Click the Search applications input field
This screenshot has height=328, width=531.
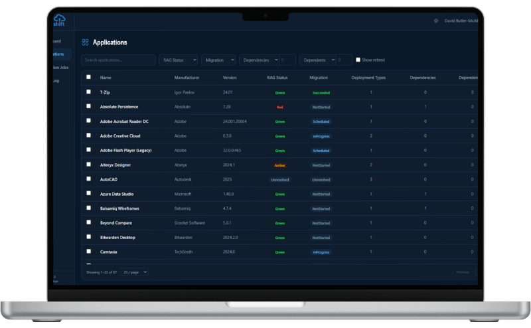point(118,60)
